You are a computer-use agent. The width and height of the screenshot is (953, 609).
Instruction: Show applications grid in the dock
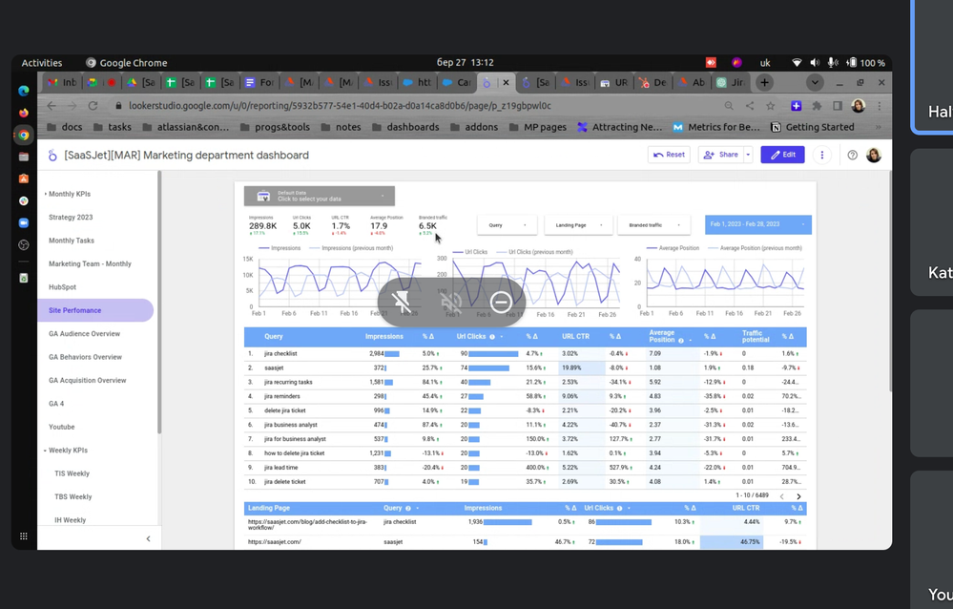24,536
